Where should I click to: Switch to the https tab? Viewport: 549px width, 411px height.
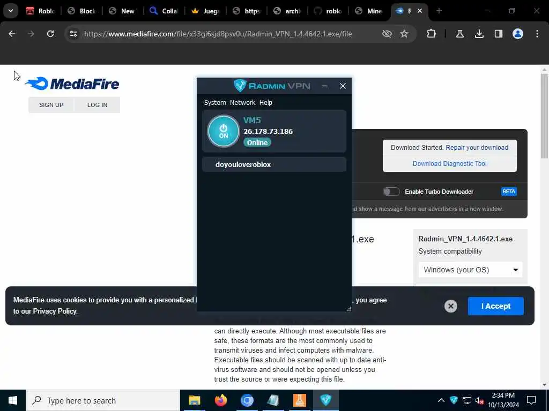pyautogui.click(x=247, y=11)
